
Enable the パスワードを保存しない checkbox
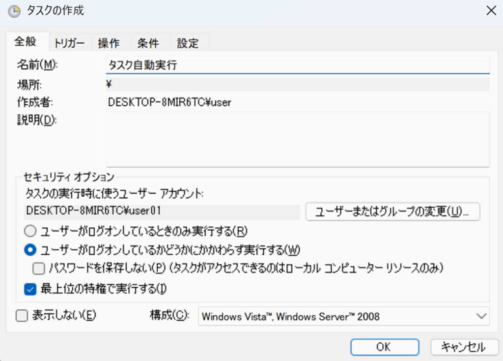click(x=38, y=269)
